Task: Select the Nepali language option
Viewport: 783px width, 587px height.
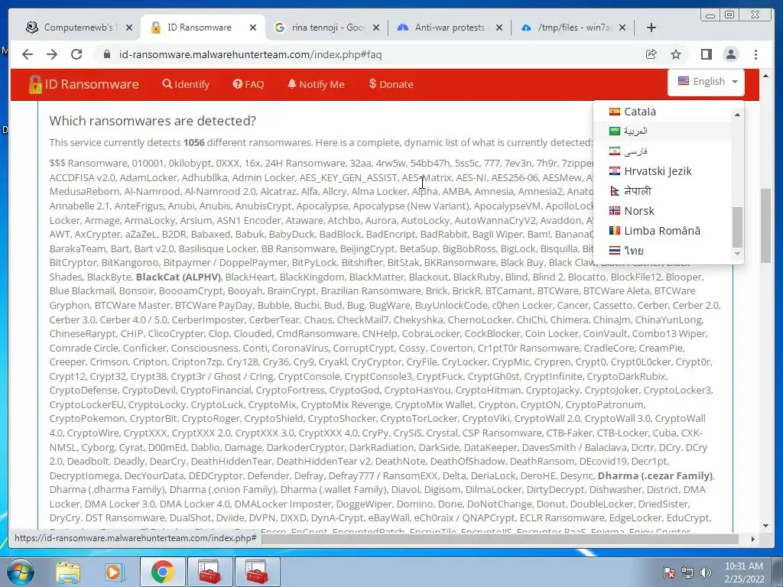Action: [662, 191]
